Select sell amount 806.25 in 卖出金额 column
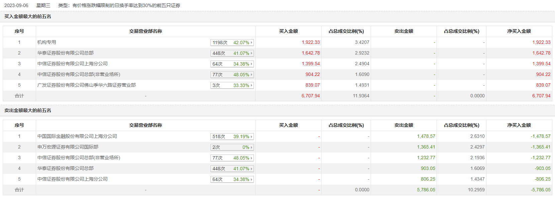The width and height of the screenshot is (555, 197). pos(428,179)
